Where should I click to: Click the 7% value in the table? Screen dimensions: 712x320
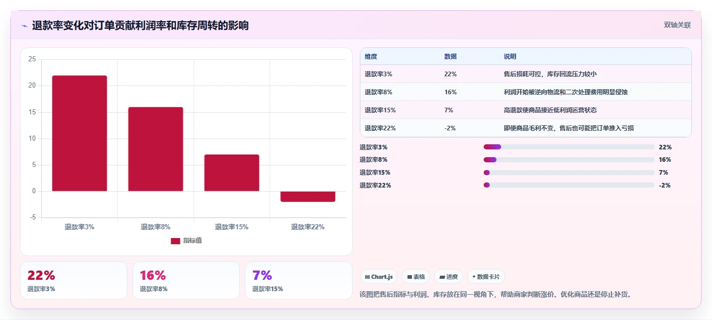click(449, 110)
